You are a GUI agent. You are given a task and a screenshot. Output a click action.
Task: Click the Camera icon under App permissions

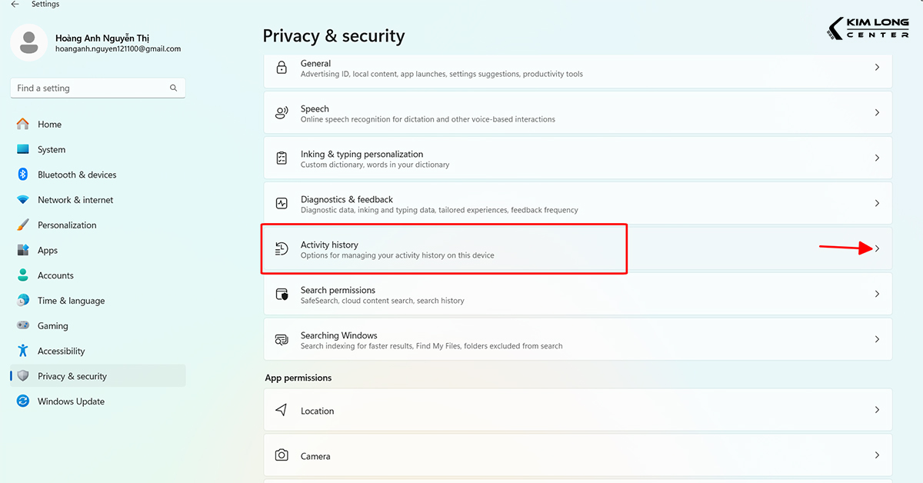pyautogui.click(x=282, y=455)
